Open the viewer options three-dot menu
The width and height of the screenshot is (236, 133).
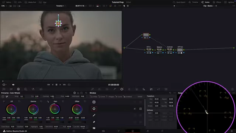point(119,6)
